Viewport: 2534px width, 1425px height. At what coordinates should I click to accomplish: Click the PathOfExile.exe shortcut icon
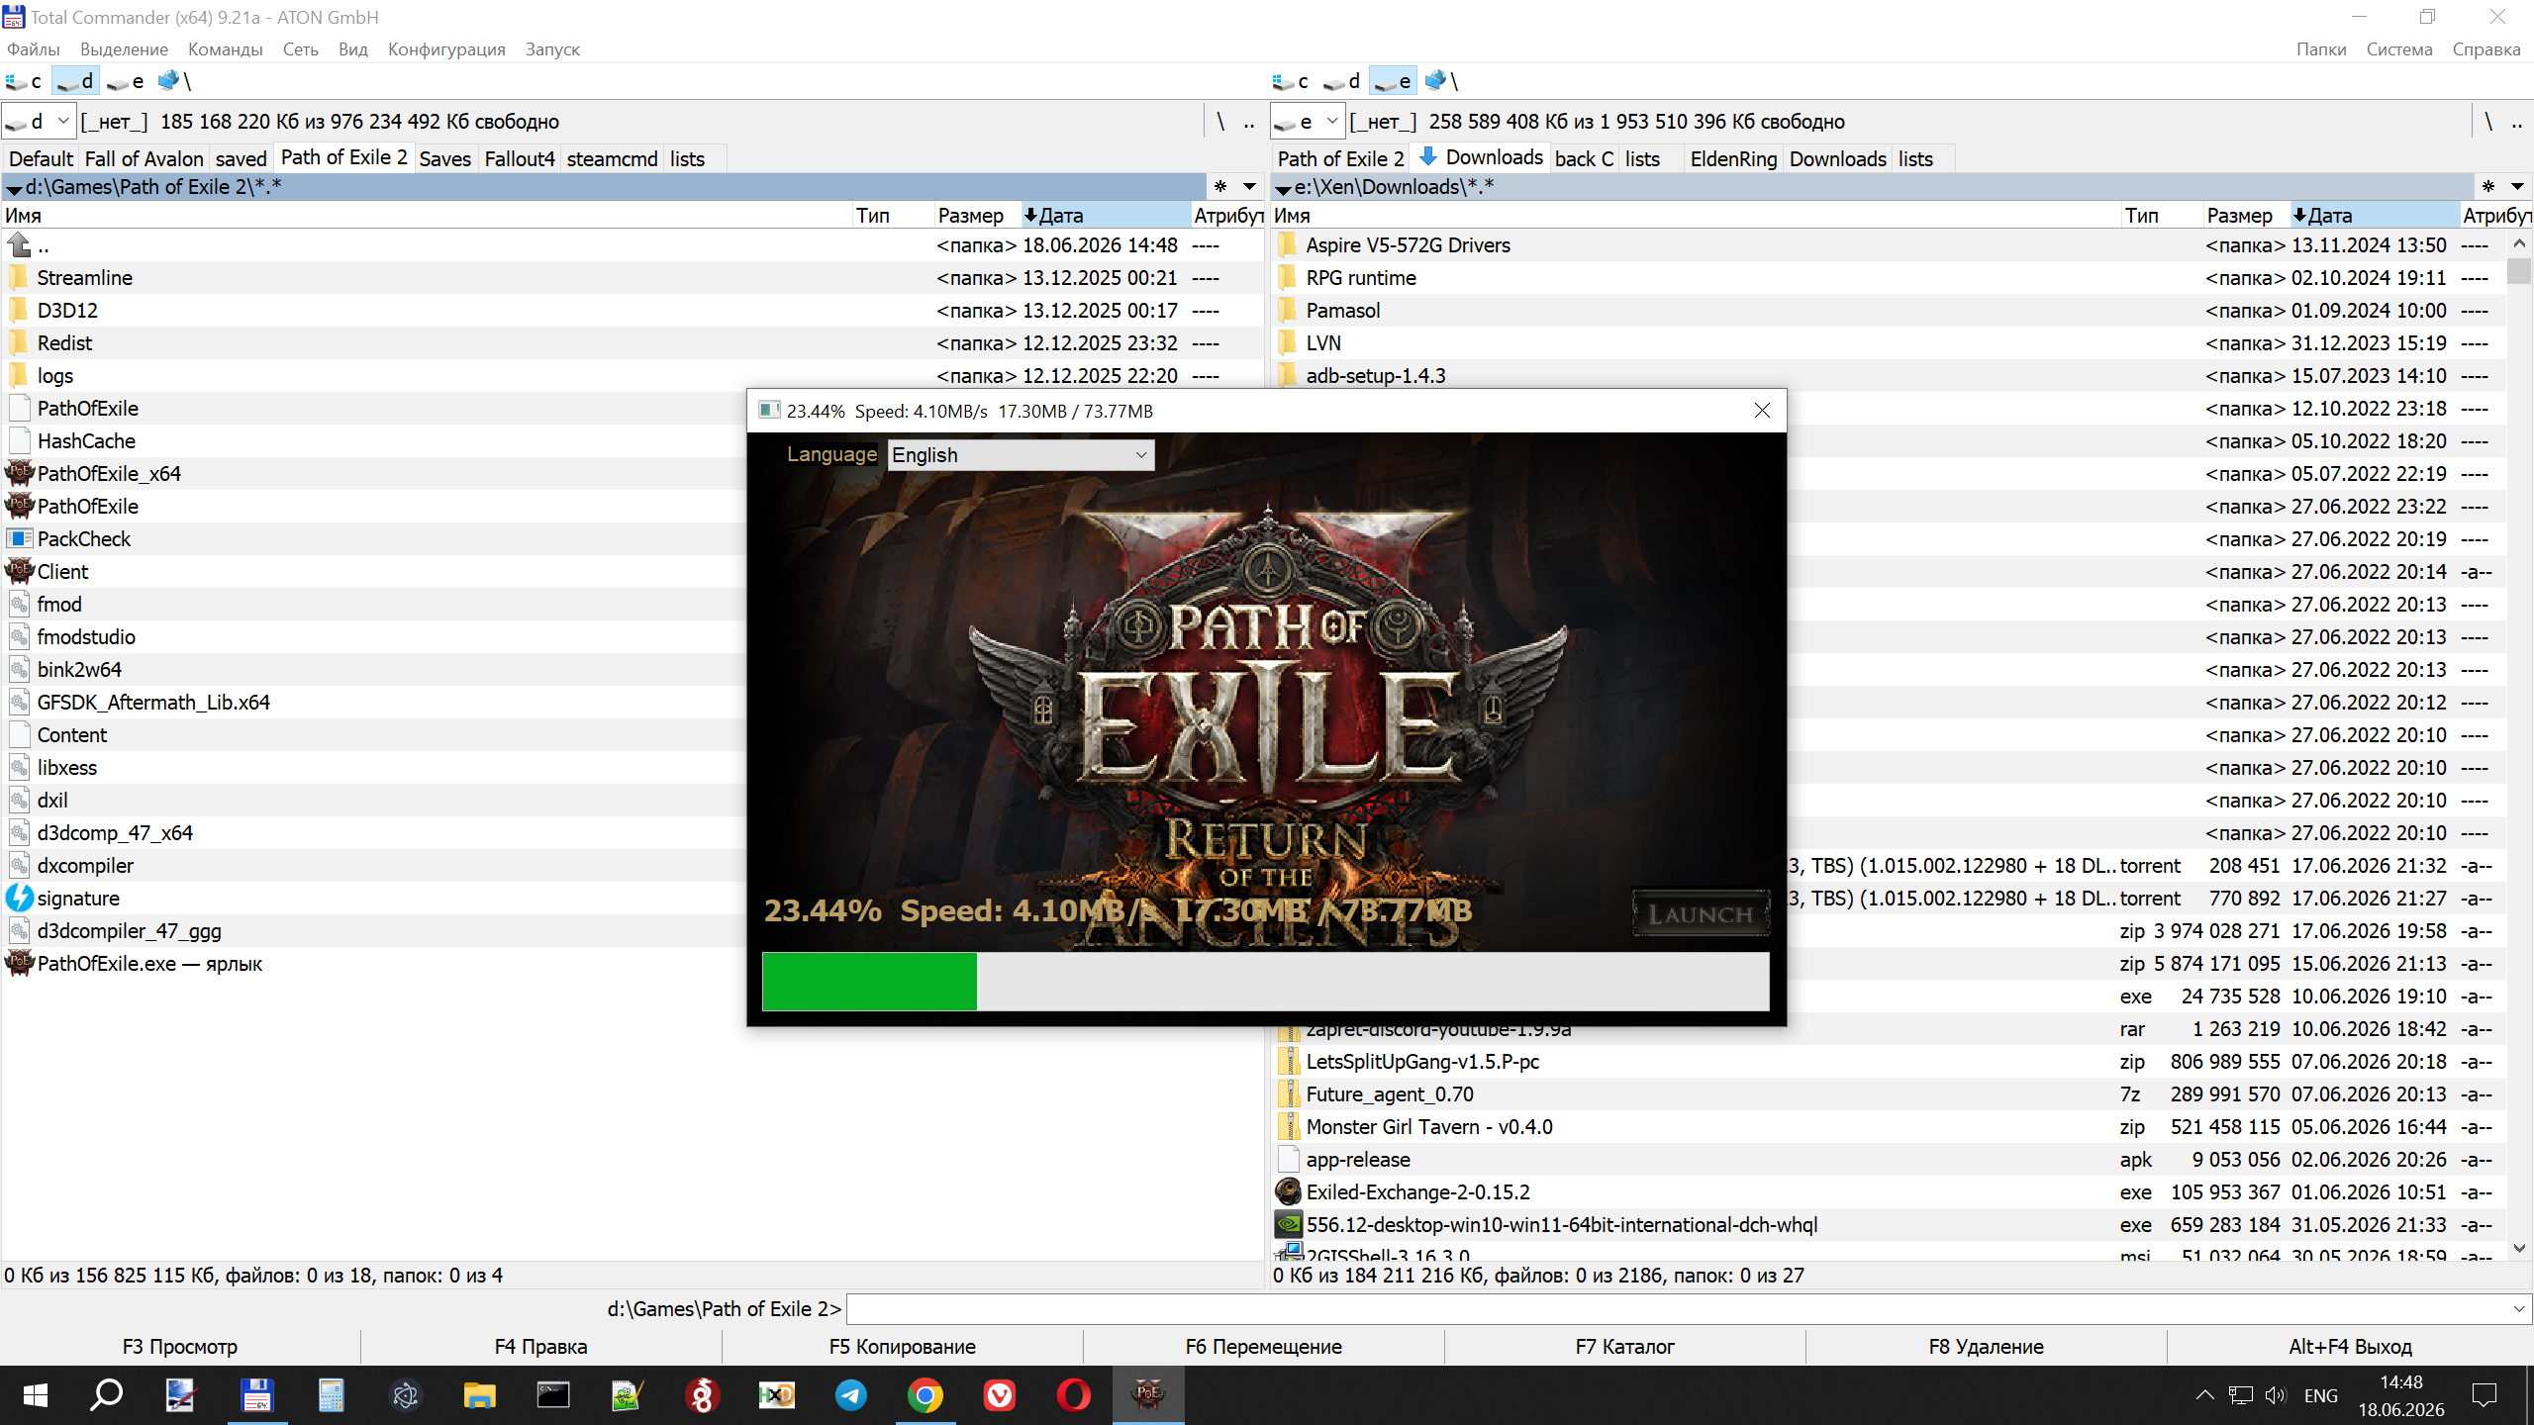tap(20, 963)
